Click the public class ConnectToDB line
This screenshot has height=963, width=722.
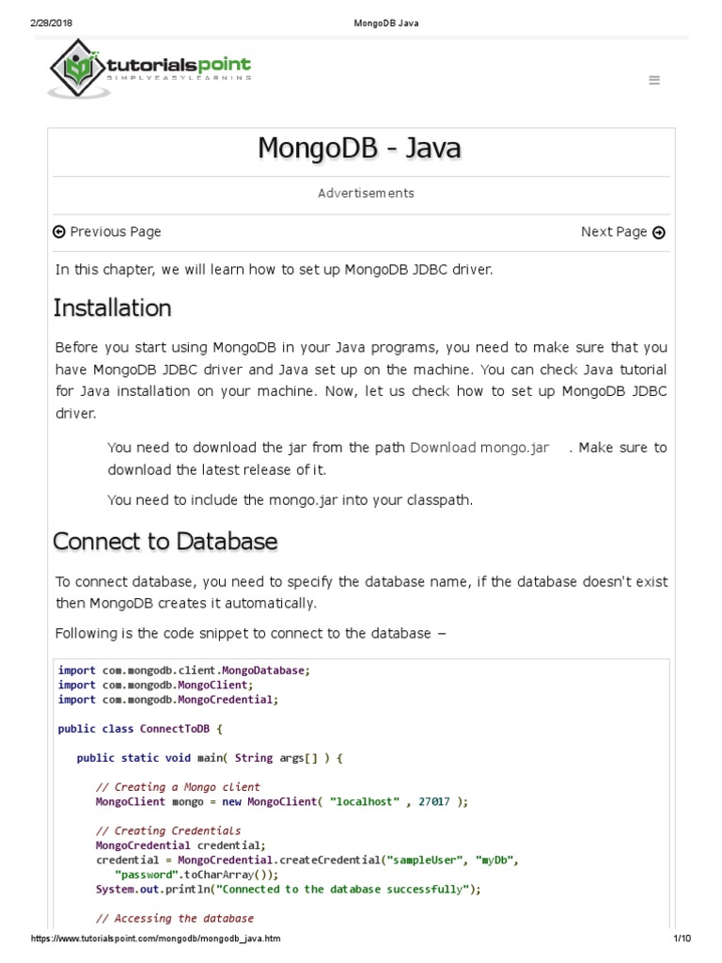click(139, 728)
